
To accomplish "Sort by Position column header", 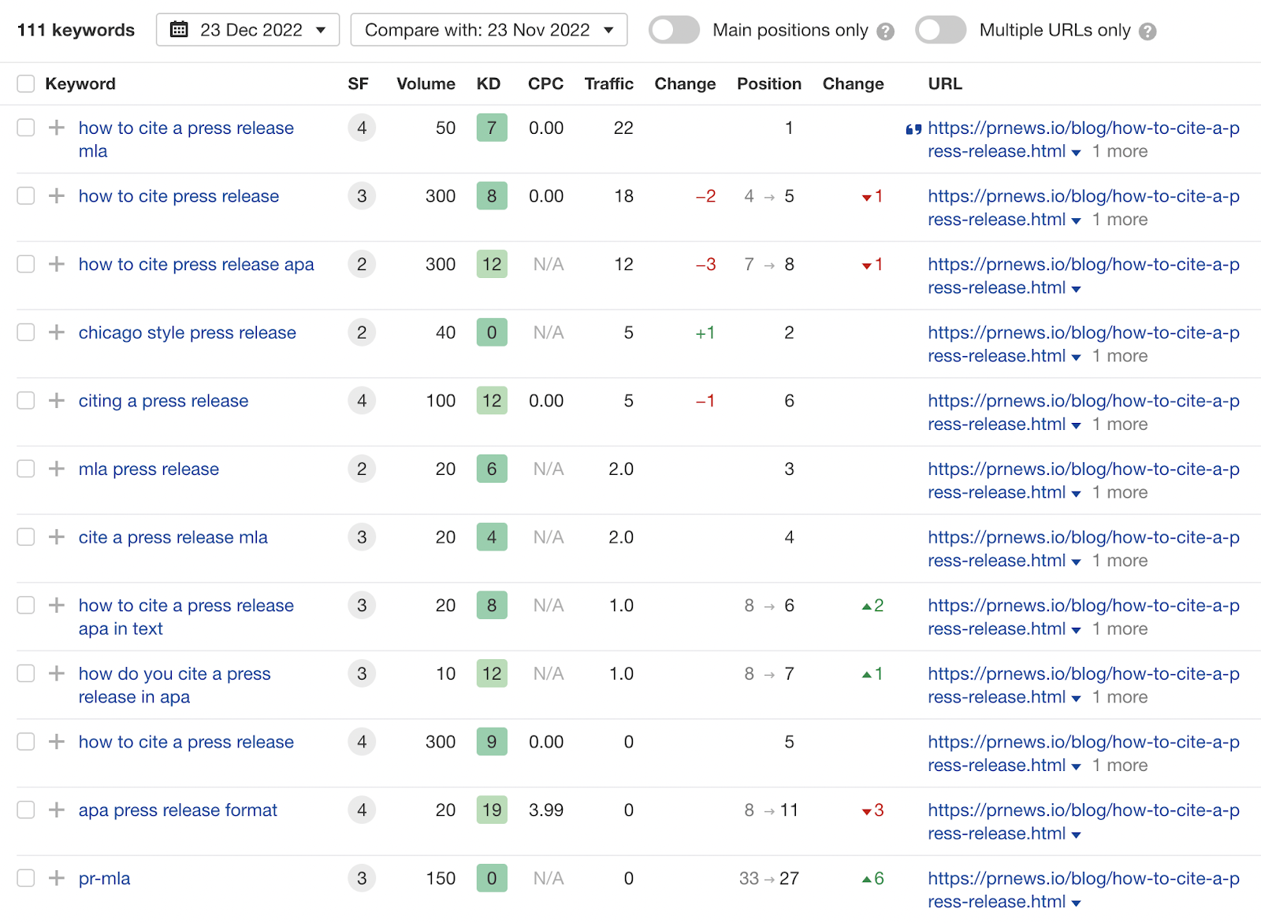I will tap(769, 83).
